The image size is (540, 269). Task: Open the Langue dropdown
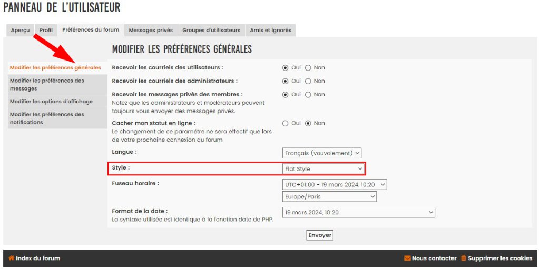tap(322, 153)
